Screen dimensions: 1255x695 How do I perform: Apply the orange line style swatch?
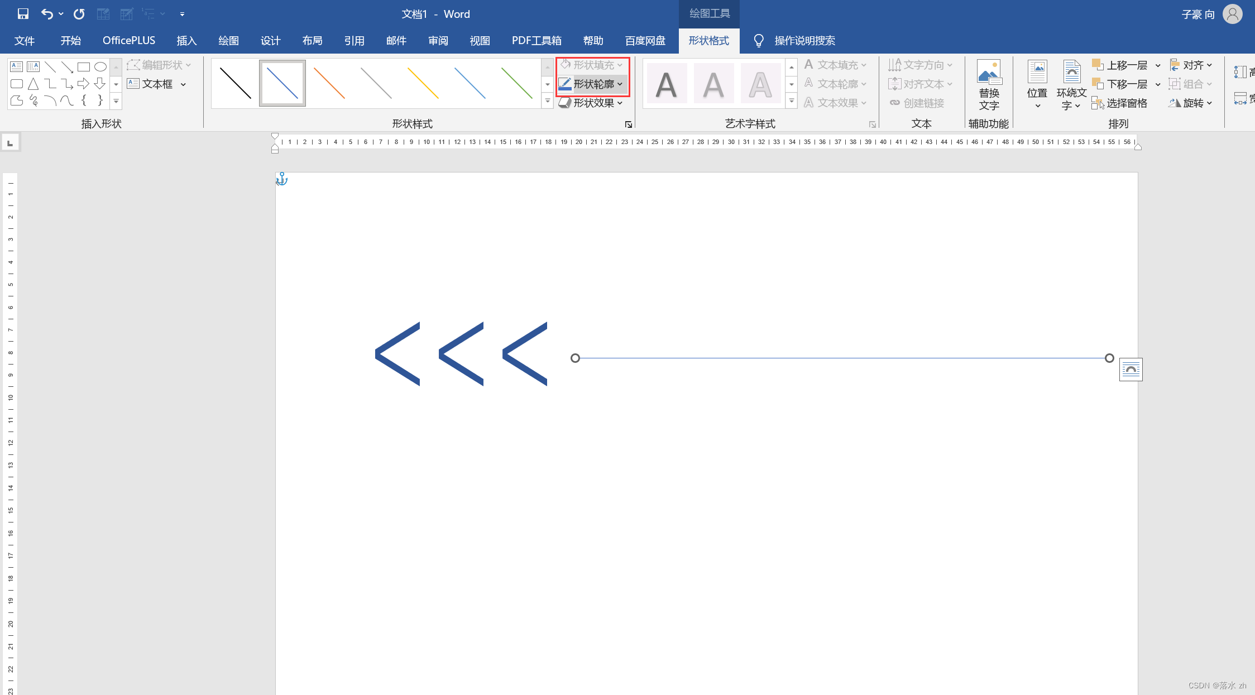(x=329, y=83)
